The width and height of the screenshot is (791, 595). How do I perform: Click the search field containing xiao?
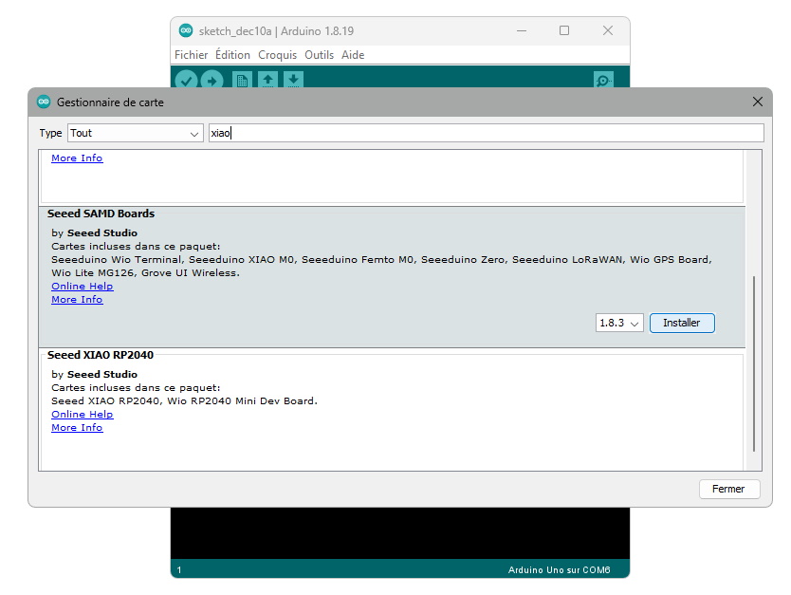(486, 133)
